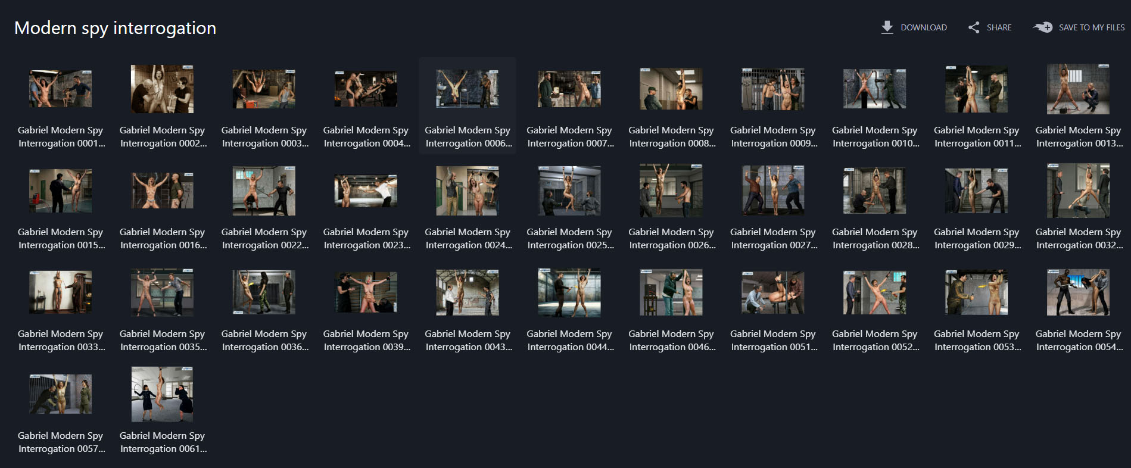
Task: Click the share icon
Action: pyautogui.click(x=974, y=27)
